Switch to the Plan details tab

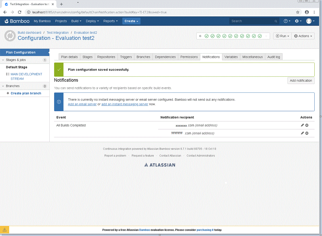[69, 57]
